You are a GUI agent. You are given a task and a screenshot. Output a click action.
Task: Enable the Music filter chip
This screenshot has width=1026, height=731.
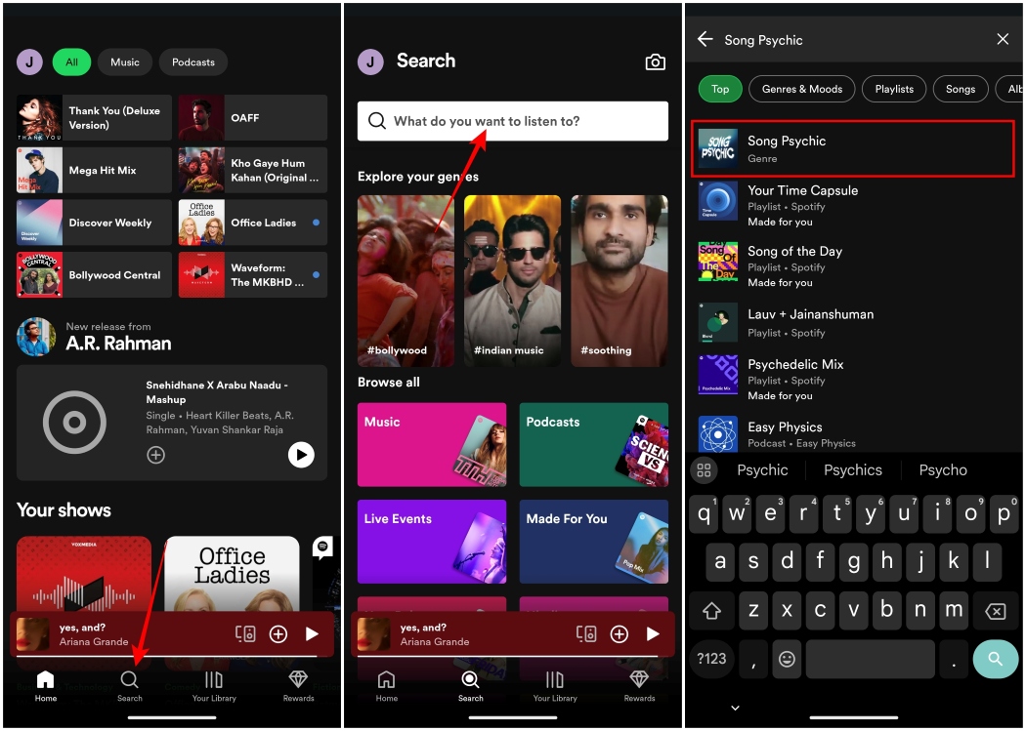click(125, 61)
